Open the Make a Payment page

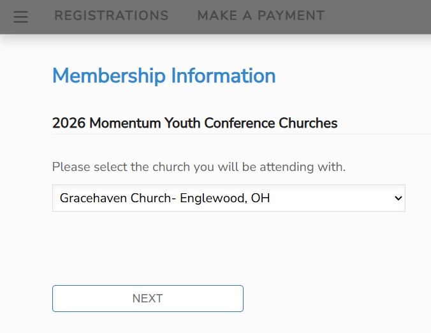tap(261, 16)
